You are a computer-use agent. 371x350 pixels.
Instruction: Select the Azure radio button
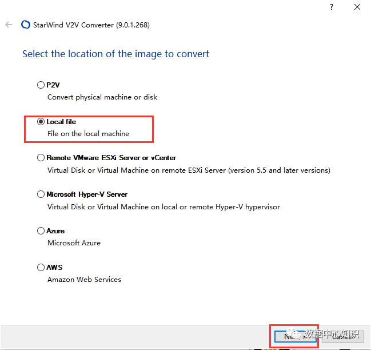41,231
